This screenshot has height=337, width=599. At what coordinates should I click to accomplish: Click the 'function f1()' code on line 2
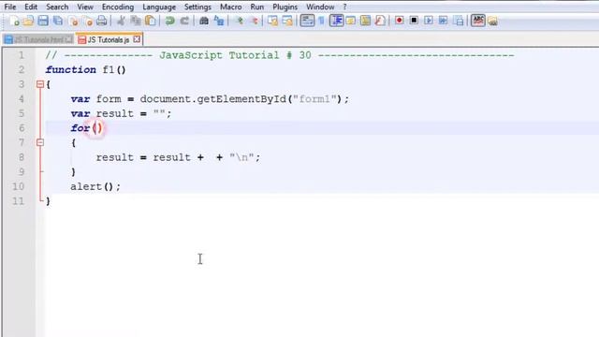pyautogui.click(x=85, y=69)
